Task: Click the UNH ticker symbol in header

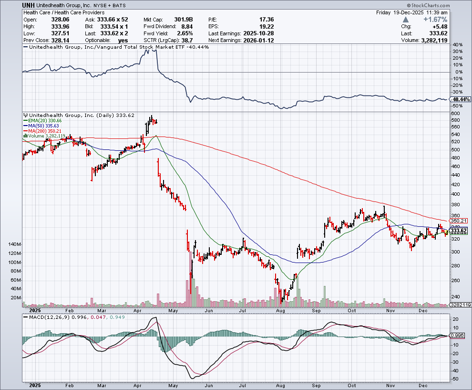Action: [29, 4]
